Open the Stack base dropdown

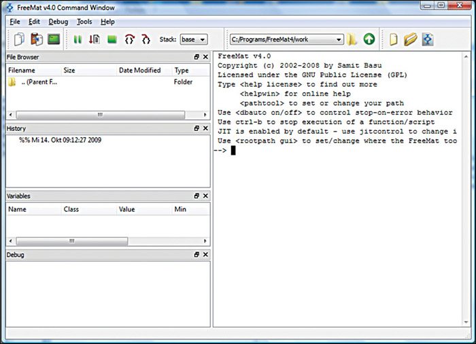[194, 39]
